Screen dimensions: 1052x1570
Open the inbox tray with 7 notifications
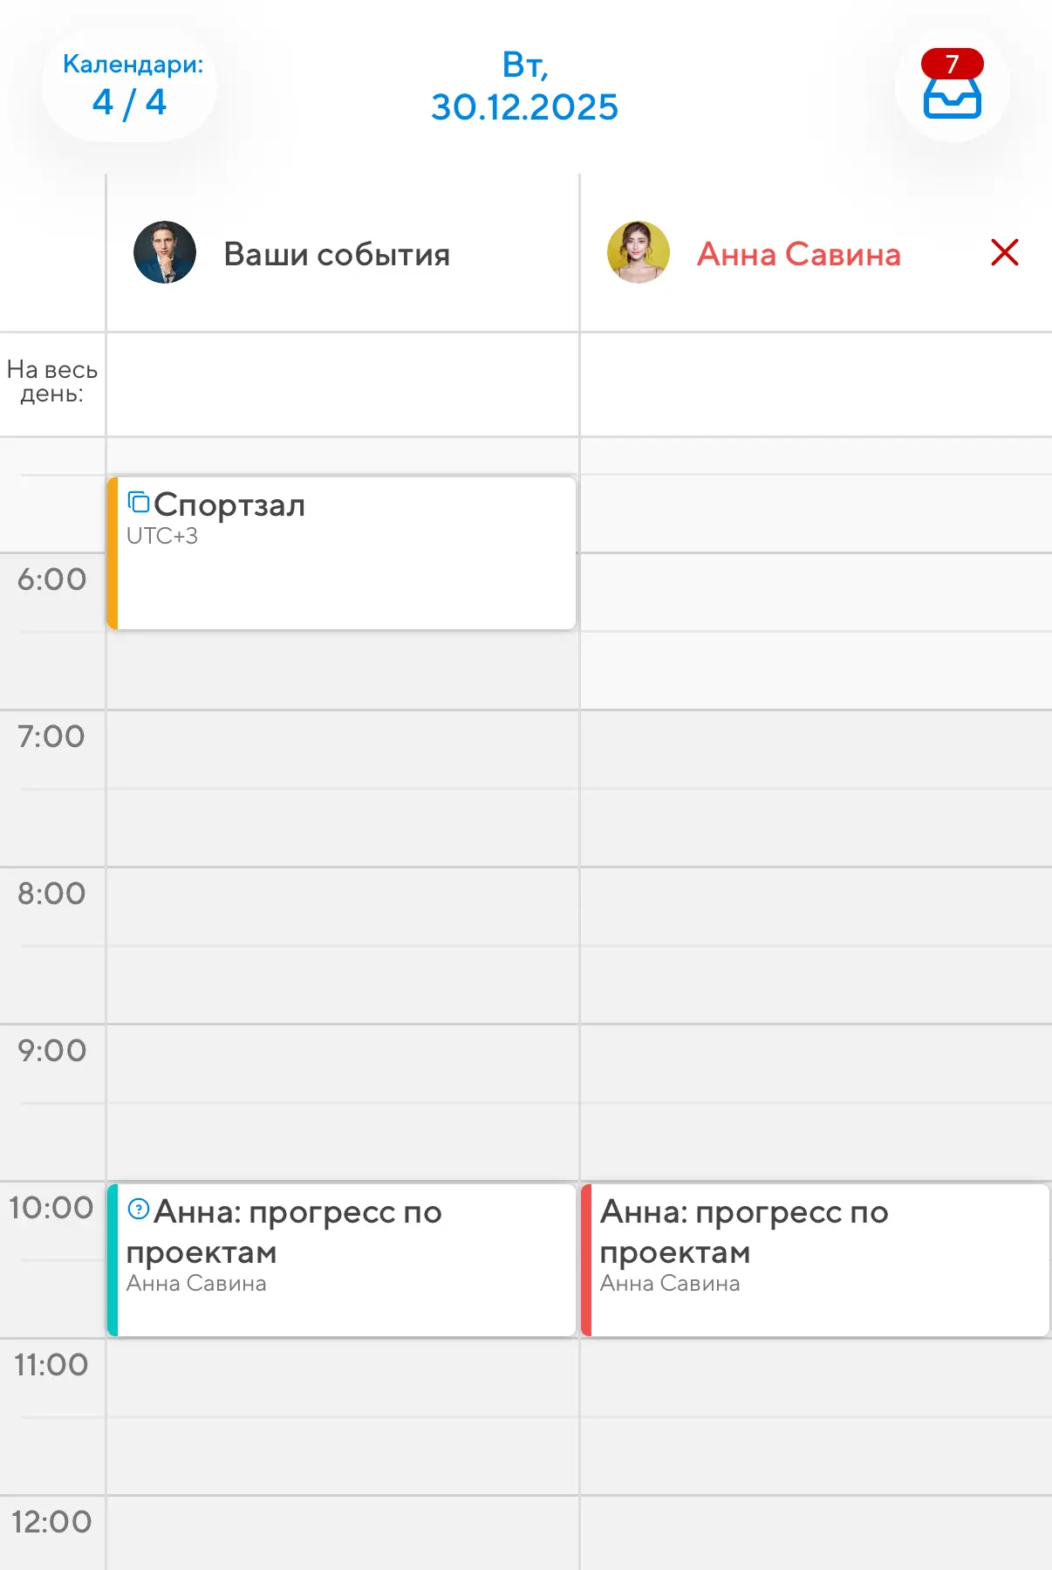[952, 96]
